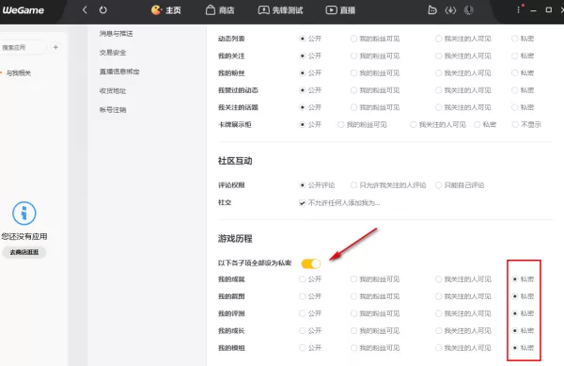The width and height of the screenshot is (564, 366).
Task: Select 消息与推送 in settings menu
Action: click(117, 34)
